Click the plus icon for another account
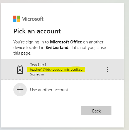Screen dimensions: 129x130 (20, 90)
